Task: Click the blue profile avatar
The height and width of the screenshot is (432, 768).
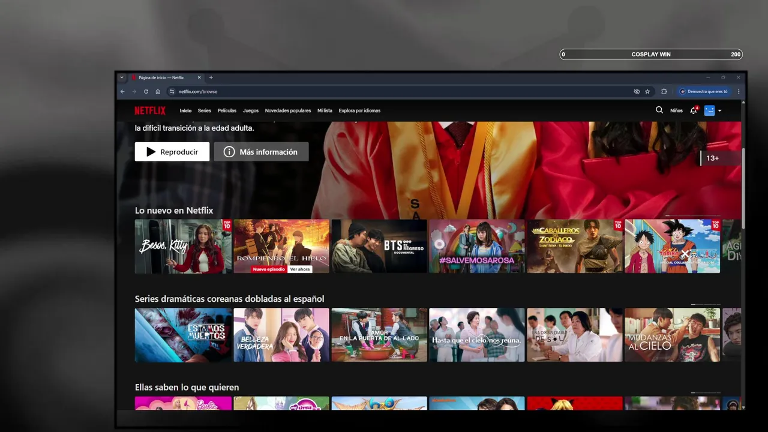Action: click(710, 110)
